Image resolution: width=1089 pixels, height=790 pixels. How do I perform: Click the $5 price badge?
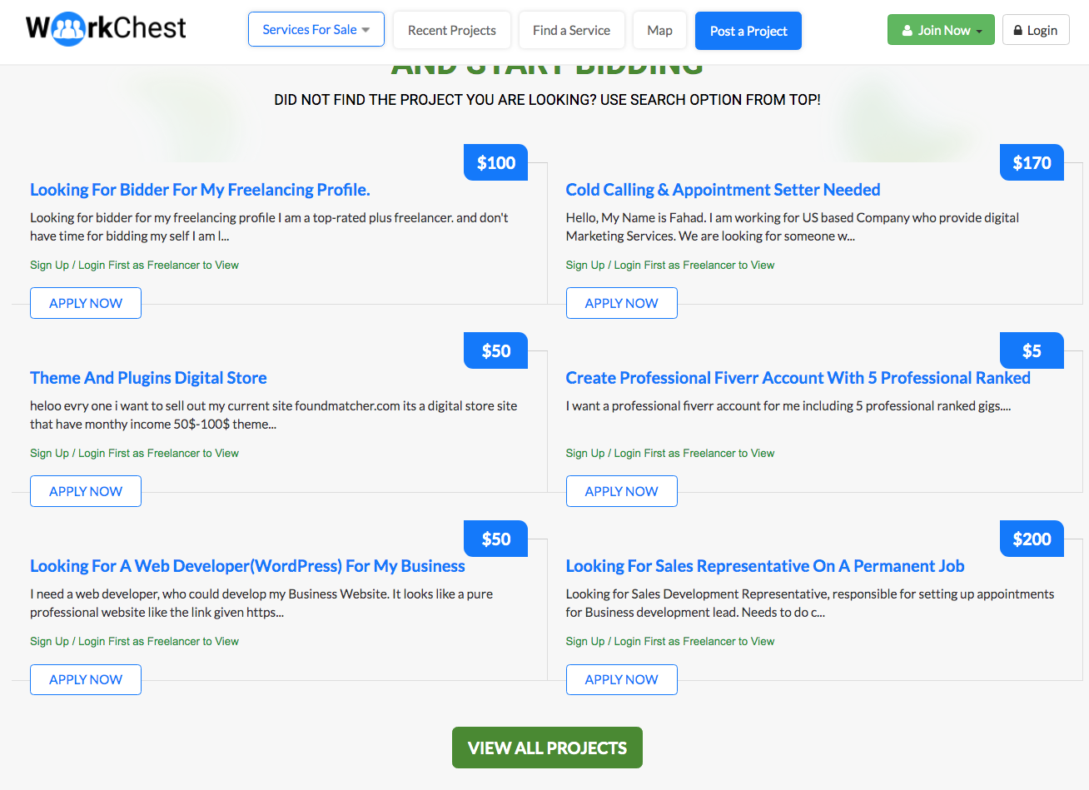pos(1032,351)
